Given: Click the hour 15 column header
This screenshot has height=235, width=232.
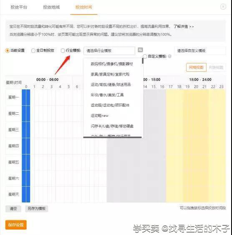Looking at the screenshot, I should pos(154,87).
